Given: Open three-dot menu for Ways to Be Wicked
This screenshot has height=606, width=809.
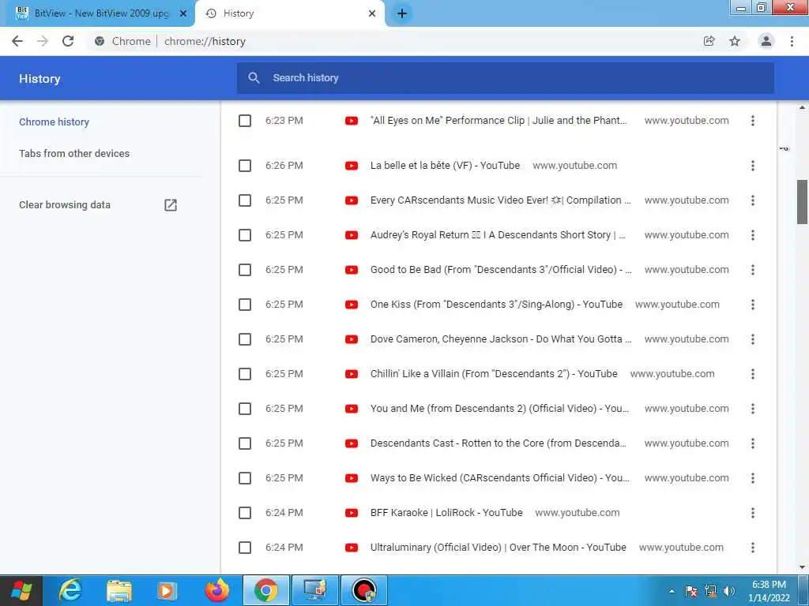Looking at the screenshot, I should point(753,478).
